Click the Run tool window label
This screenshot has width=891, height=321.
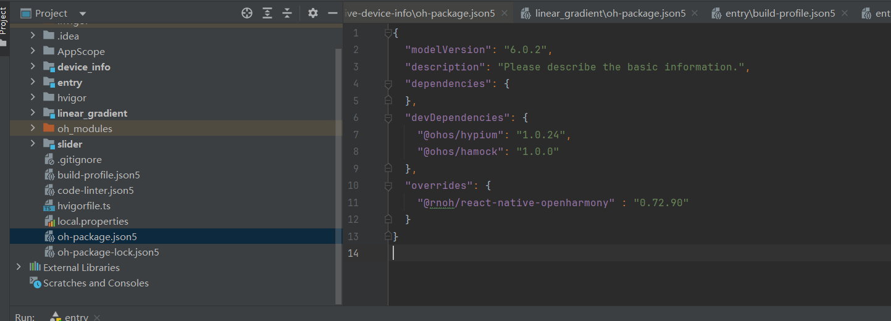(x=25, y=317)
